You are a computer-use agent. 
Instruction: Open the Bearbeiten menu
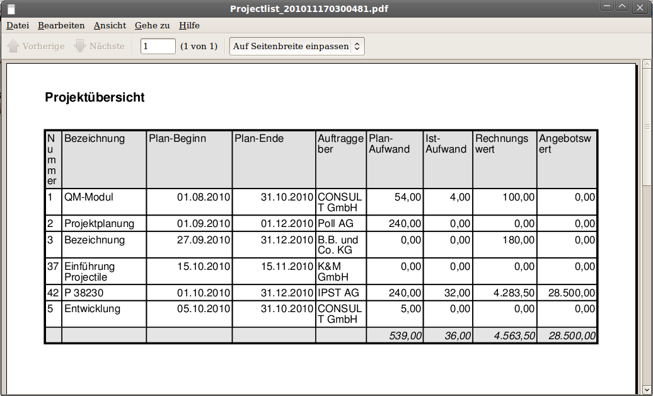pos(61,25)
